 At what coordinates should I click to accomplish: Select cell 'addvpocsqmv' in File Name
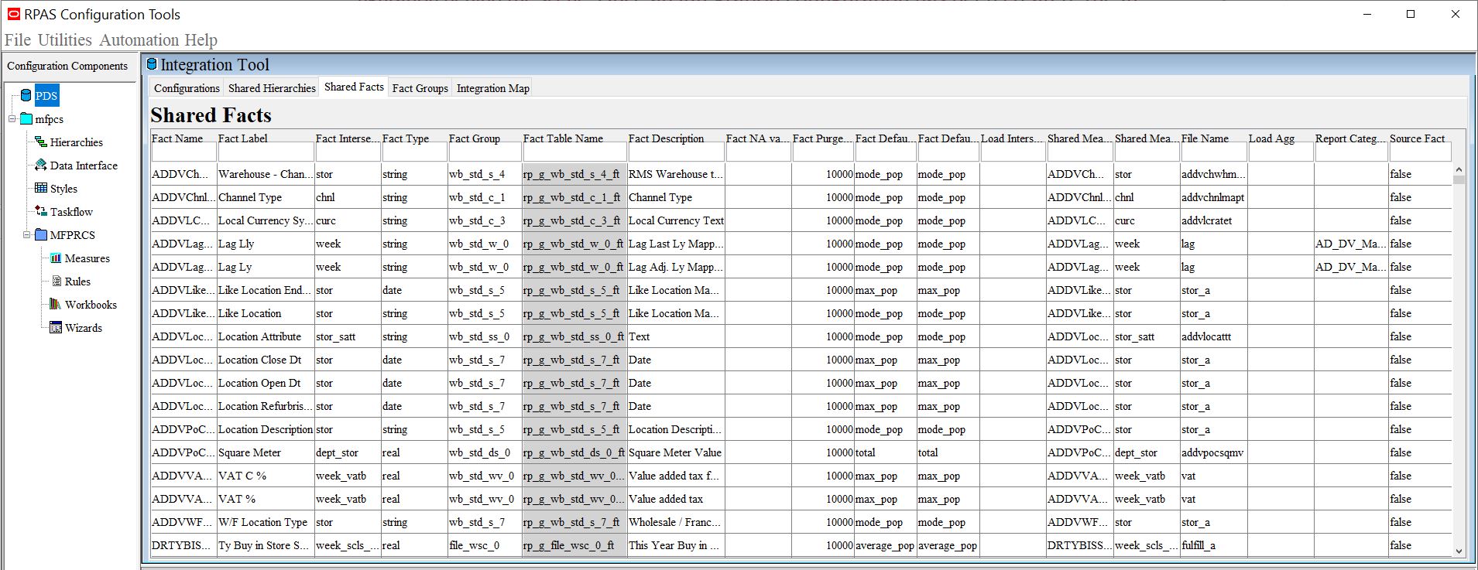click(1213, 452)
